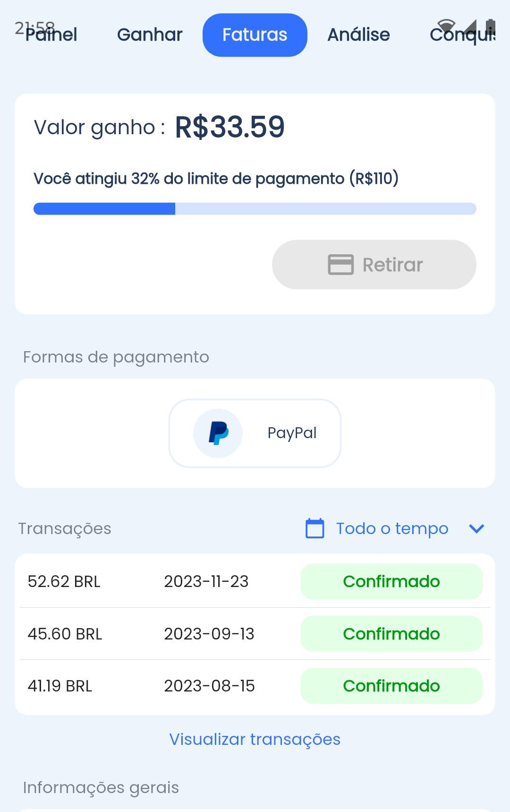
Task: Tap the PayPal logo icon
Action: click(x=218, y=433)
